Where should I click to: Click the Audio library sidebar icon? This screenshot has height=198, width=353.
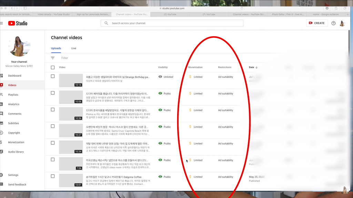2,152
